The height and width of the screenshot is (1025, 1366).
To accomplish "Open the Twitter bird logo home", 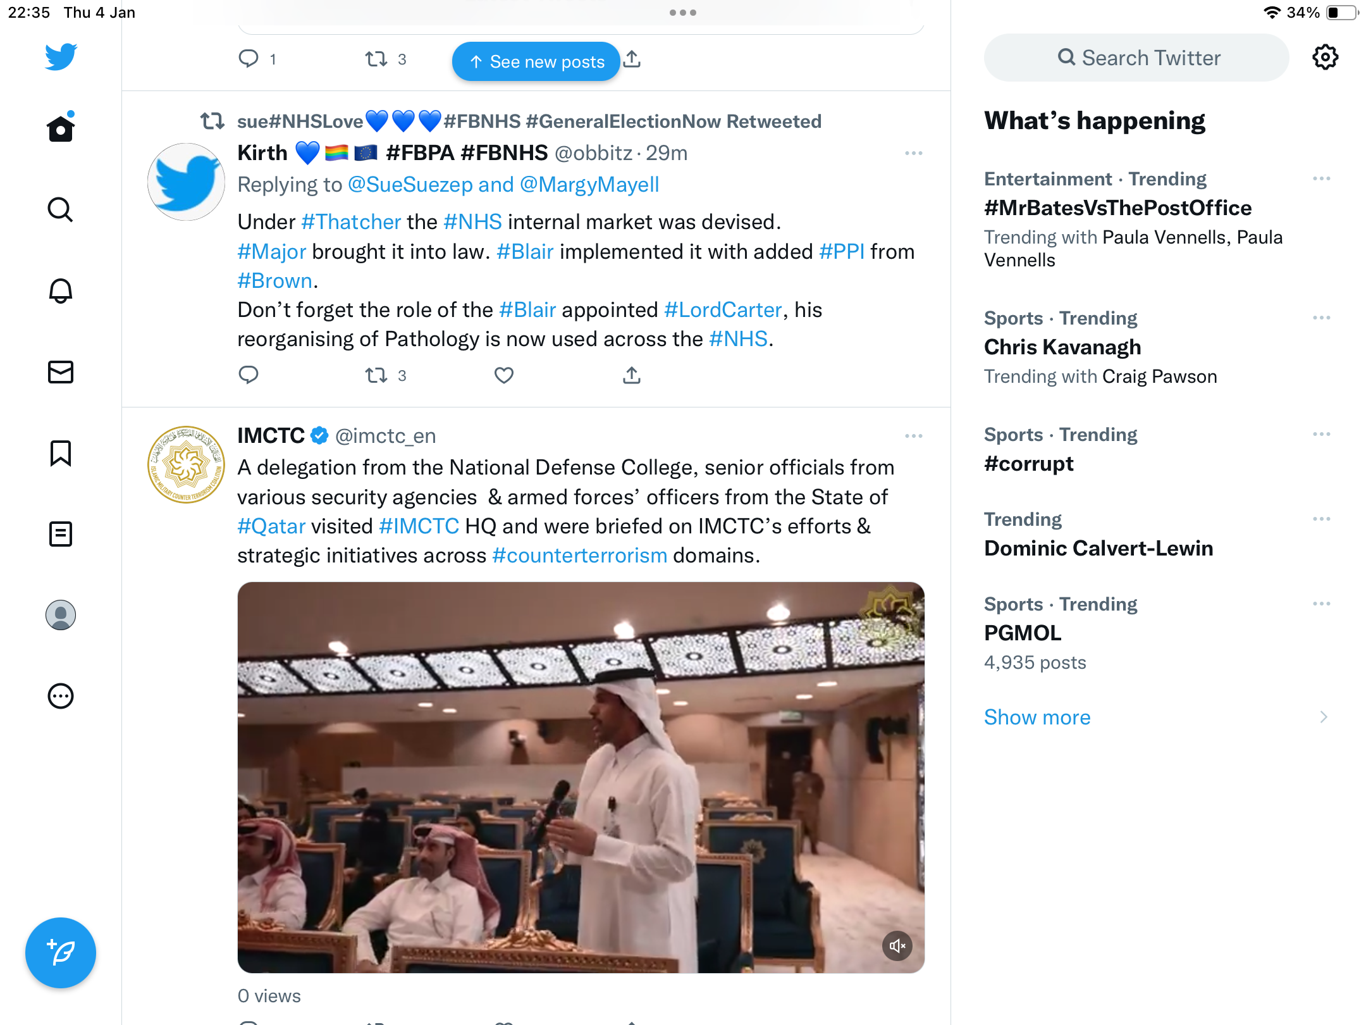I will (x=61, y=57).
